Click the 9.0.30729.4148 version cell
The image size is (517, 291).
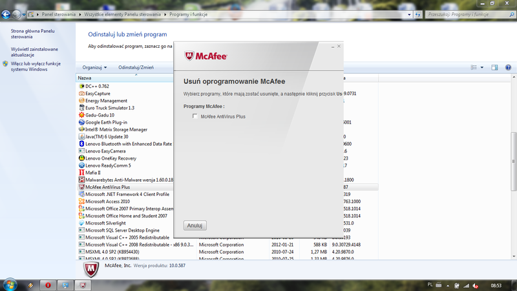(346, 245)
